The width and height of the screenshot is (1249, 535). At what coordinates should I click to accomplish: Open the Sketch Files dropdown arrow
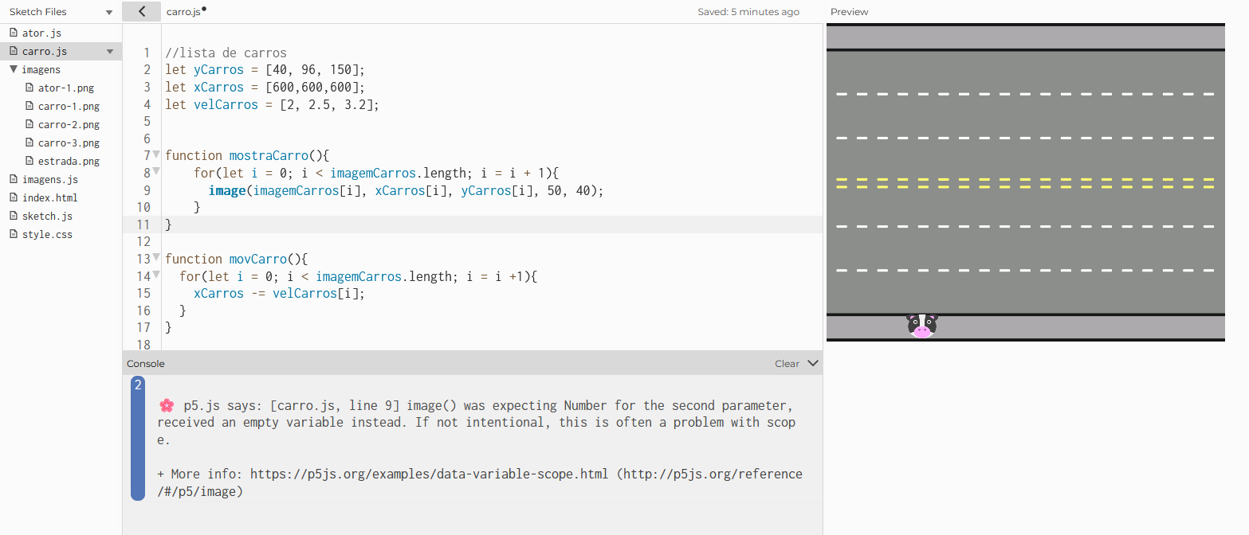click(x=109, y=13)
